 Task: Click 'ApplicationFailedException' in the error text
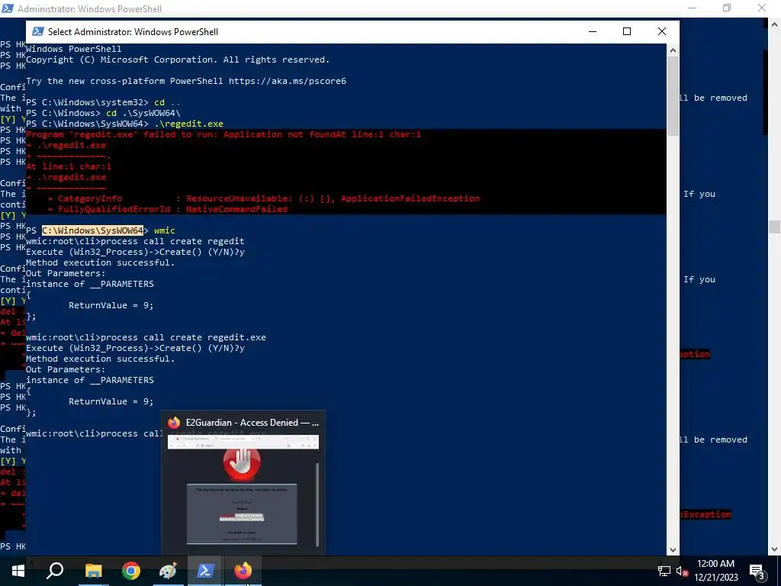click(410, 198)
